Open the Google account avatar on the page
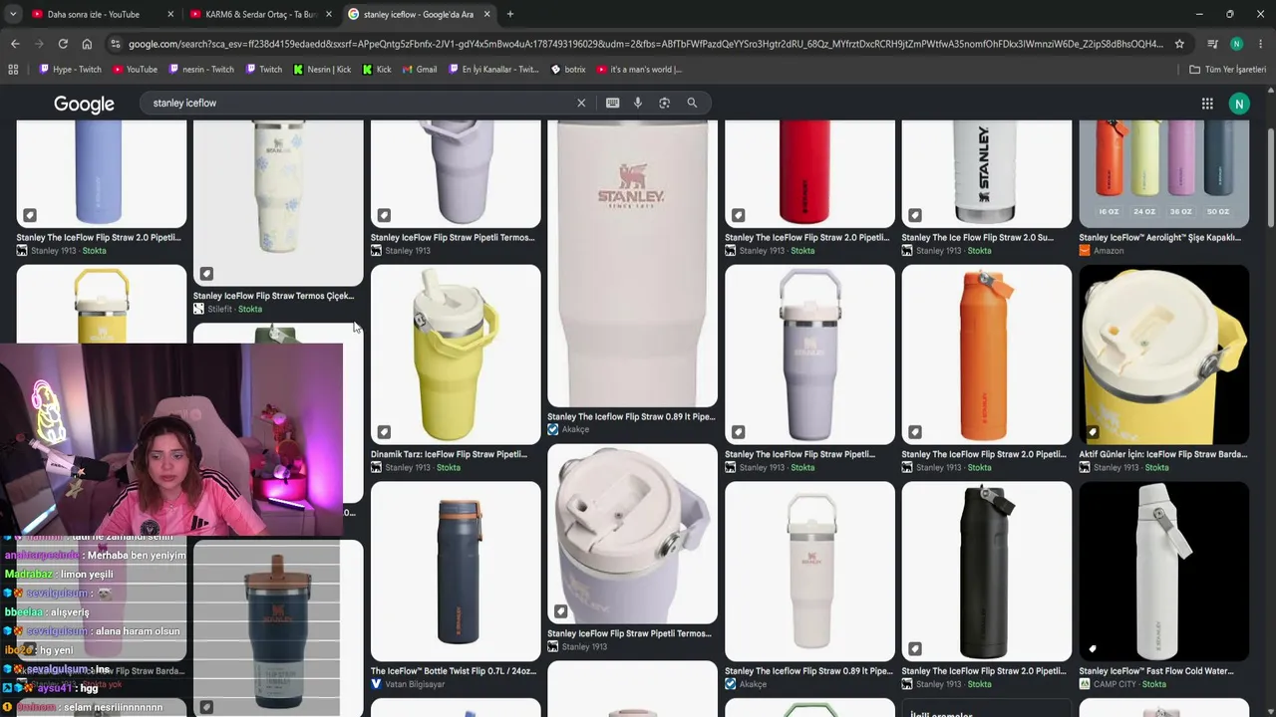 pyautogui.click(x=1239, y=104)
